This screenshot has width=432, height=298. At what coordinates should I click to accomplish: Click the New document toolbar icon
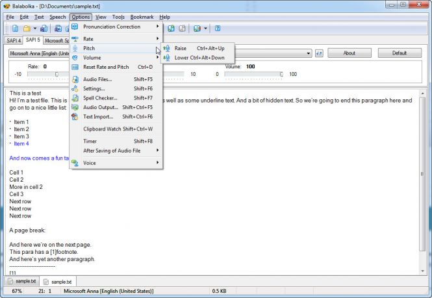15,29
